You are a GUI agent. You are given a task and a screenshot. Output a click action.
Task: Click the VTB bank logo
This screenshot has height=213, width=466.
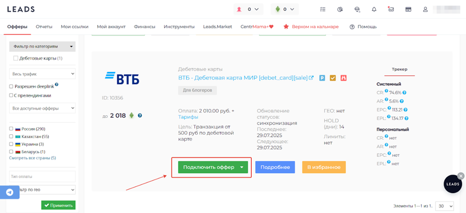point(122,78)
